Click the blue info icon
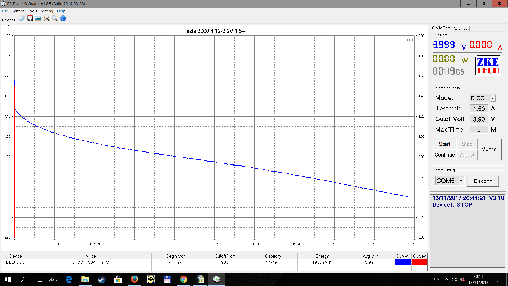 [x=63, y=19]
